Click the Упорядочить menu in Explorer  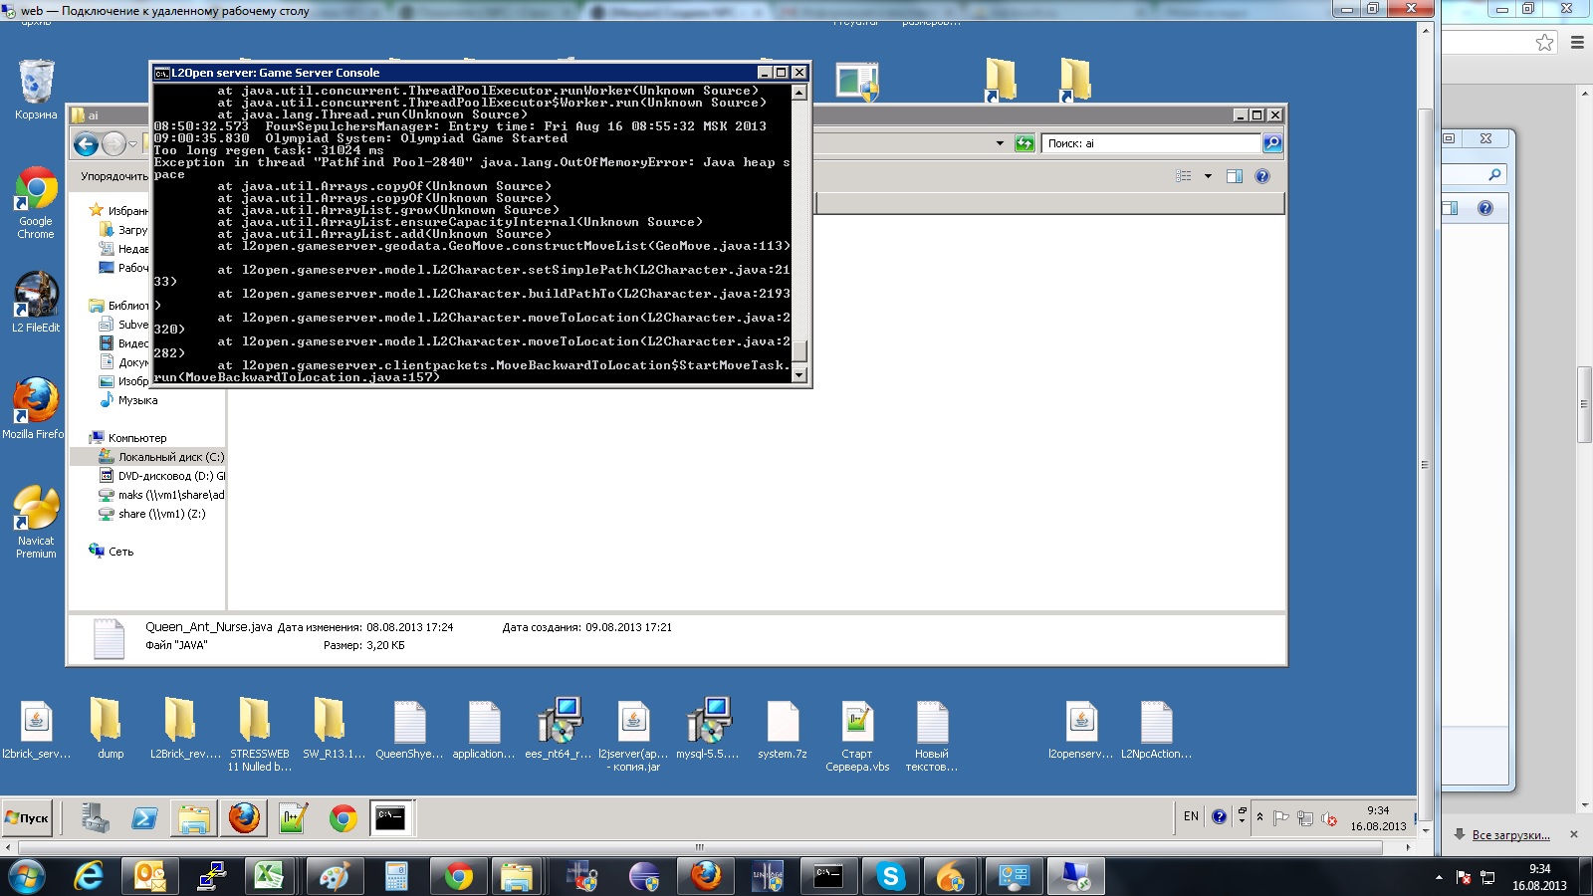tap(114, 176)
